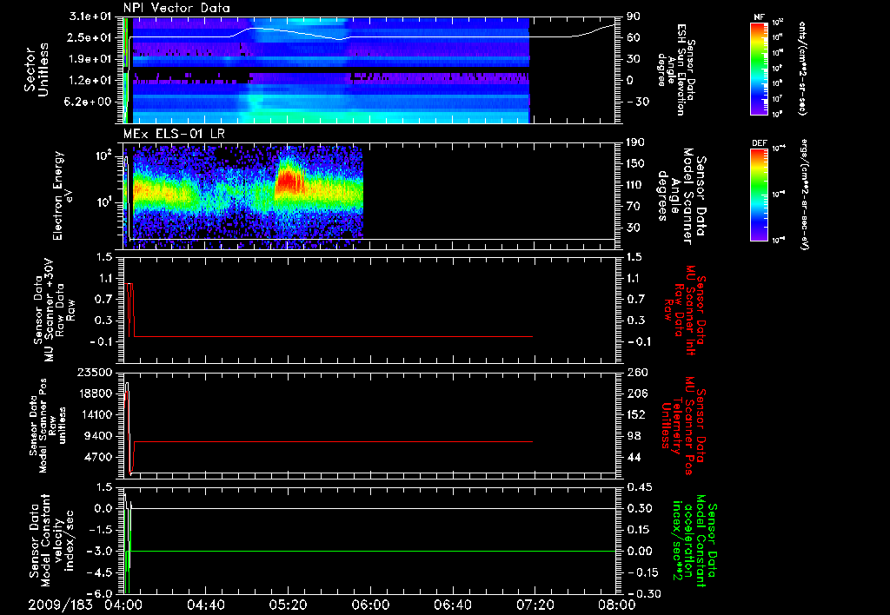Click the 2.5e+01 sector tick value
The image size is (890, 615).
pos(90,37)
